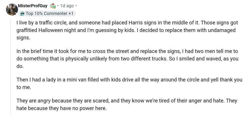
Task: Click the sunglasses icon in the commenter badge
Action: tap(22, 14)
